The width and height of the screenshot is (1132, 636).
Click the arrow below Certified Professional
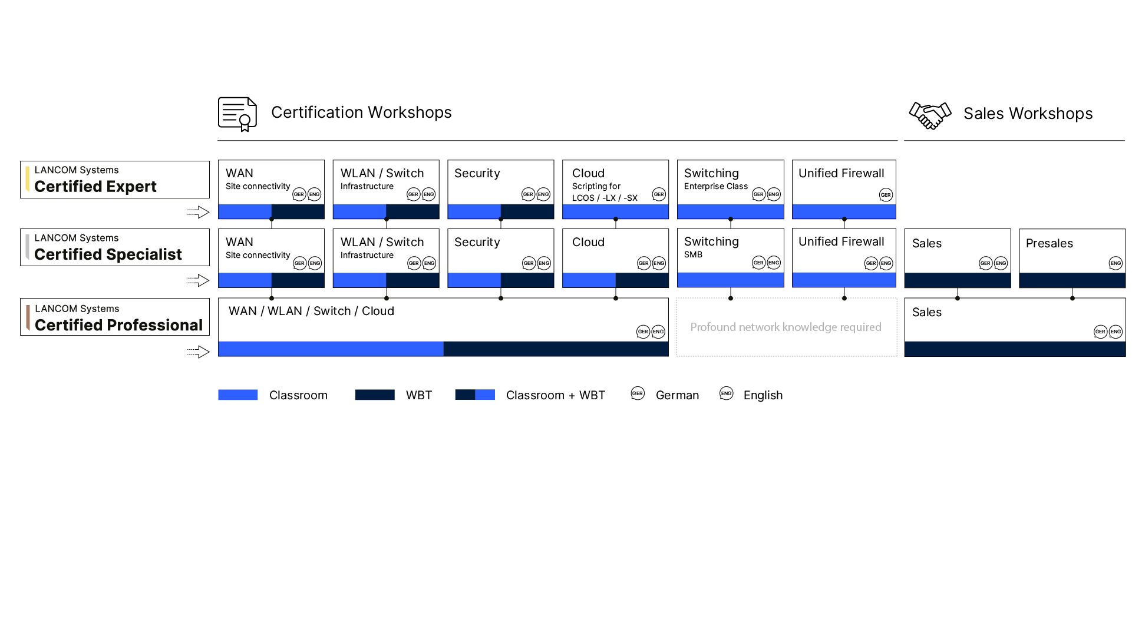[x=199, y=352]
